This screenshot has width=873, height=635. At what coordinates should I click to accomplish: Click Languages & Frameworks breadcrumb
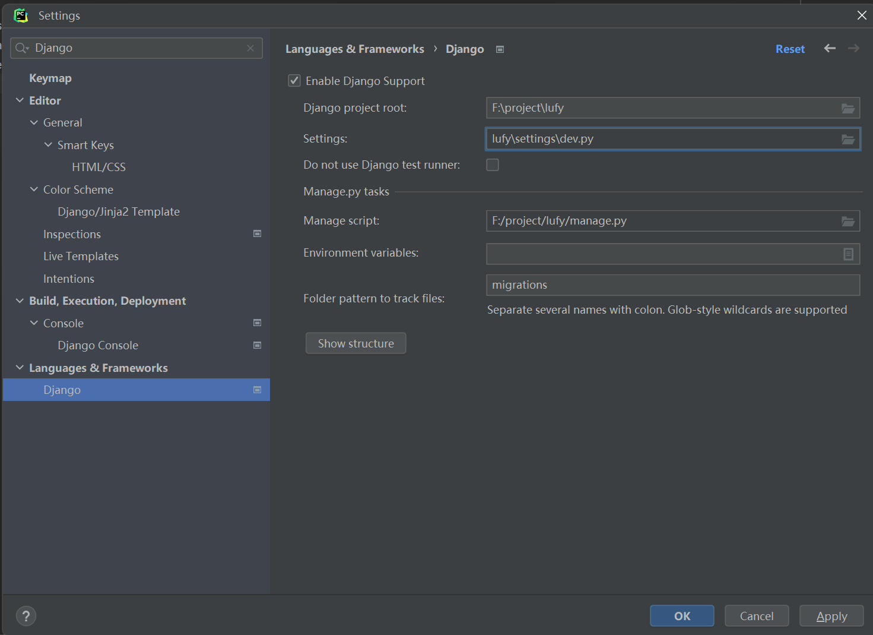coord(355,49)
